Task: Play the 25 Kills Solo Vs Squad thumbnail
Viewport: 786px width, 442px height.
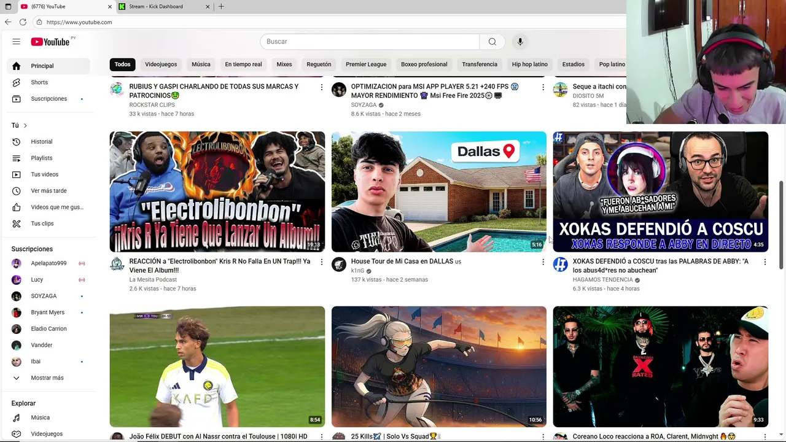Action: click(439, 366)
